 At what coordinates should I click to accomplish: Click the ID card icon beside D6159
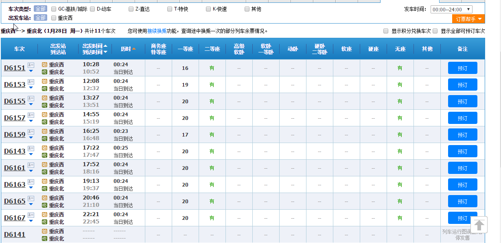(x=31, y=132)
